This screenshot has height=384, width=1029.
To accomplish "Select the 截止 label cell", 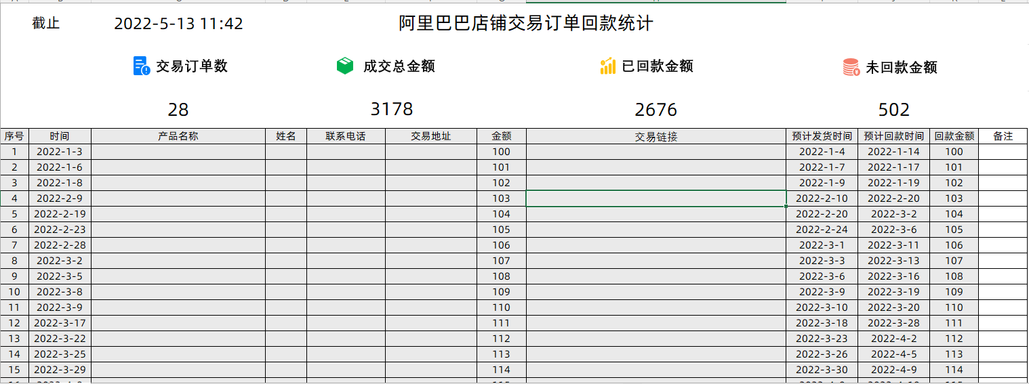I will [x=46, y=24].
